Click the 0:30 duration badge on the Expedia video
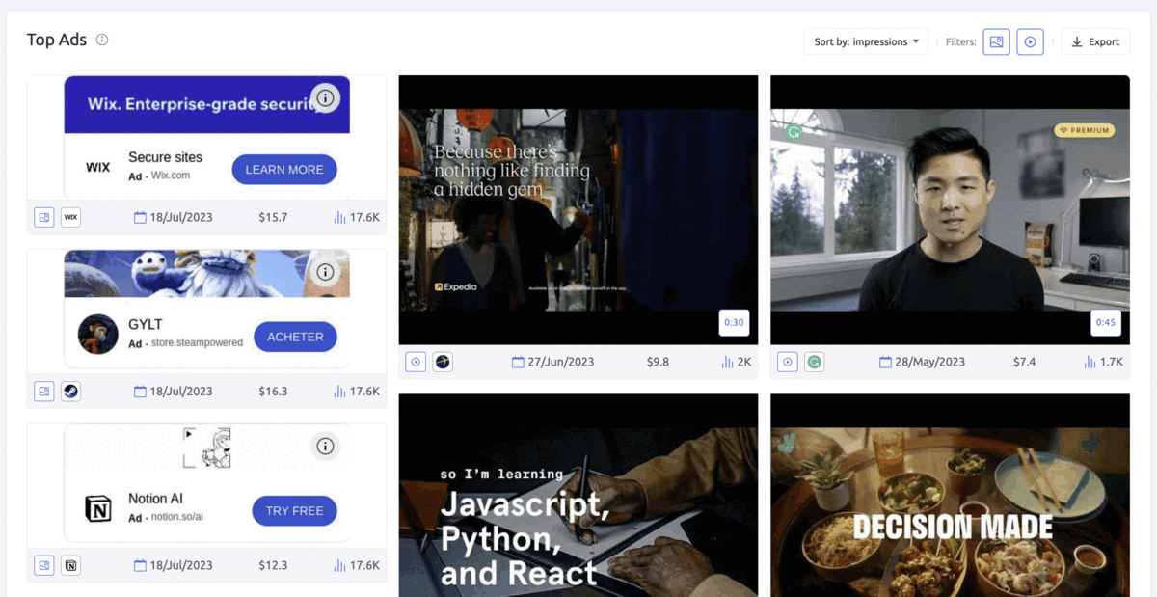This screenshot has height=597, width=1157. [x=734, y=322]
